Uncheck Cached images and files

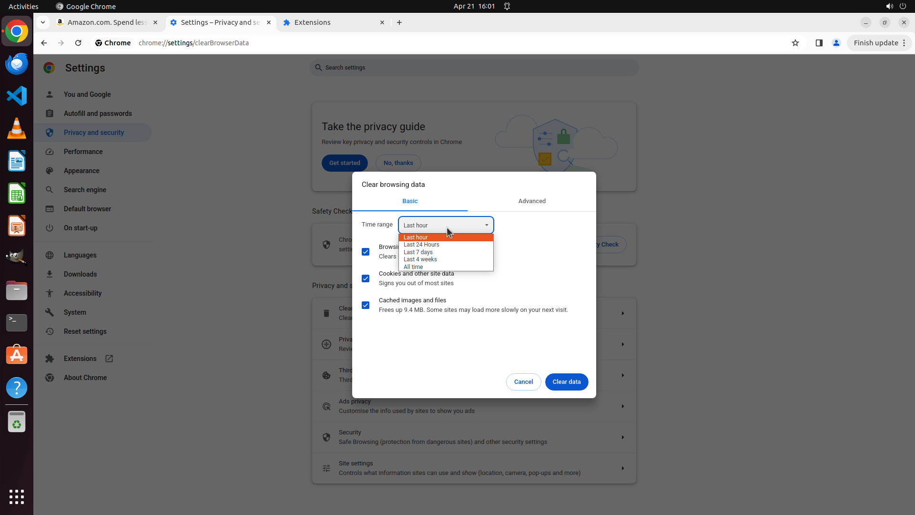(366, 305)
